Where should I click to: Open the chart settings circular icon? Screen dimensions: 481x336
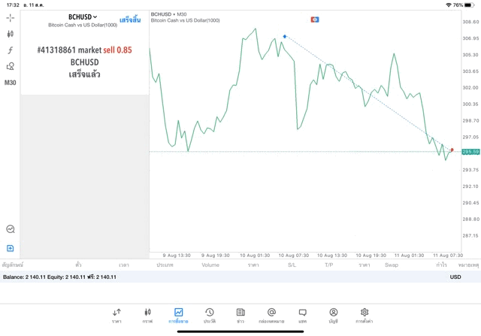11,229
